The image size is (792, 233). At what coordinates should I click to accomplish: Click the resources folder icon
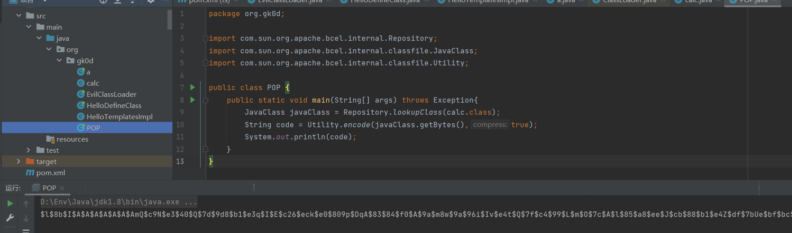point(50,139)
